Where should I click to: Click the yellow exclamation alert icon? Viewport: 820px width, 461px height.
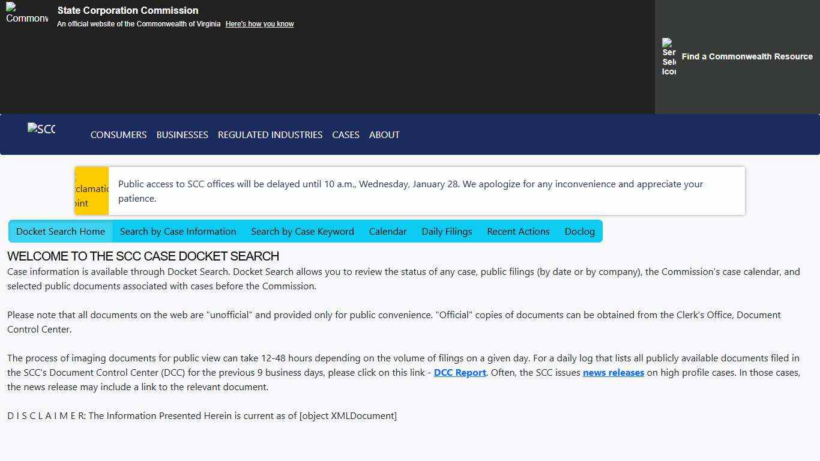click(x=91, y=189)
